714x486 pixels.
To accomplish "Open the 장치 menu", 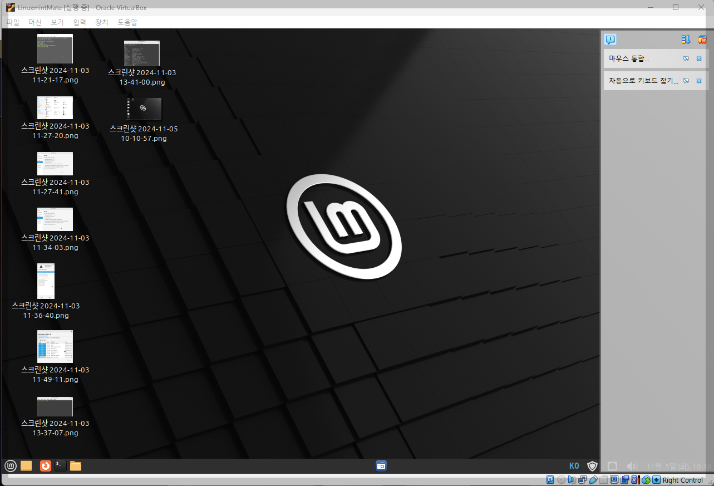I will pos(102,22).
